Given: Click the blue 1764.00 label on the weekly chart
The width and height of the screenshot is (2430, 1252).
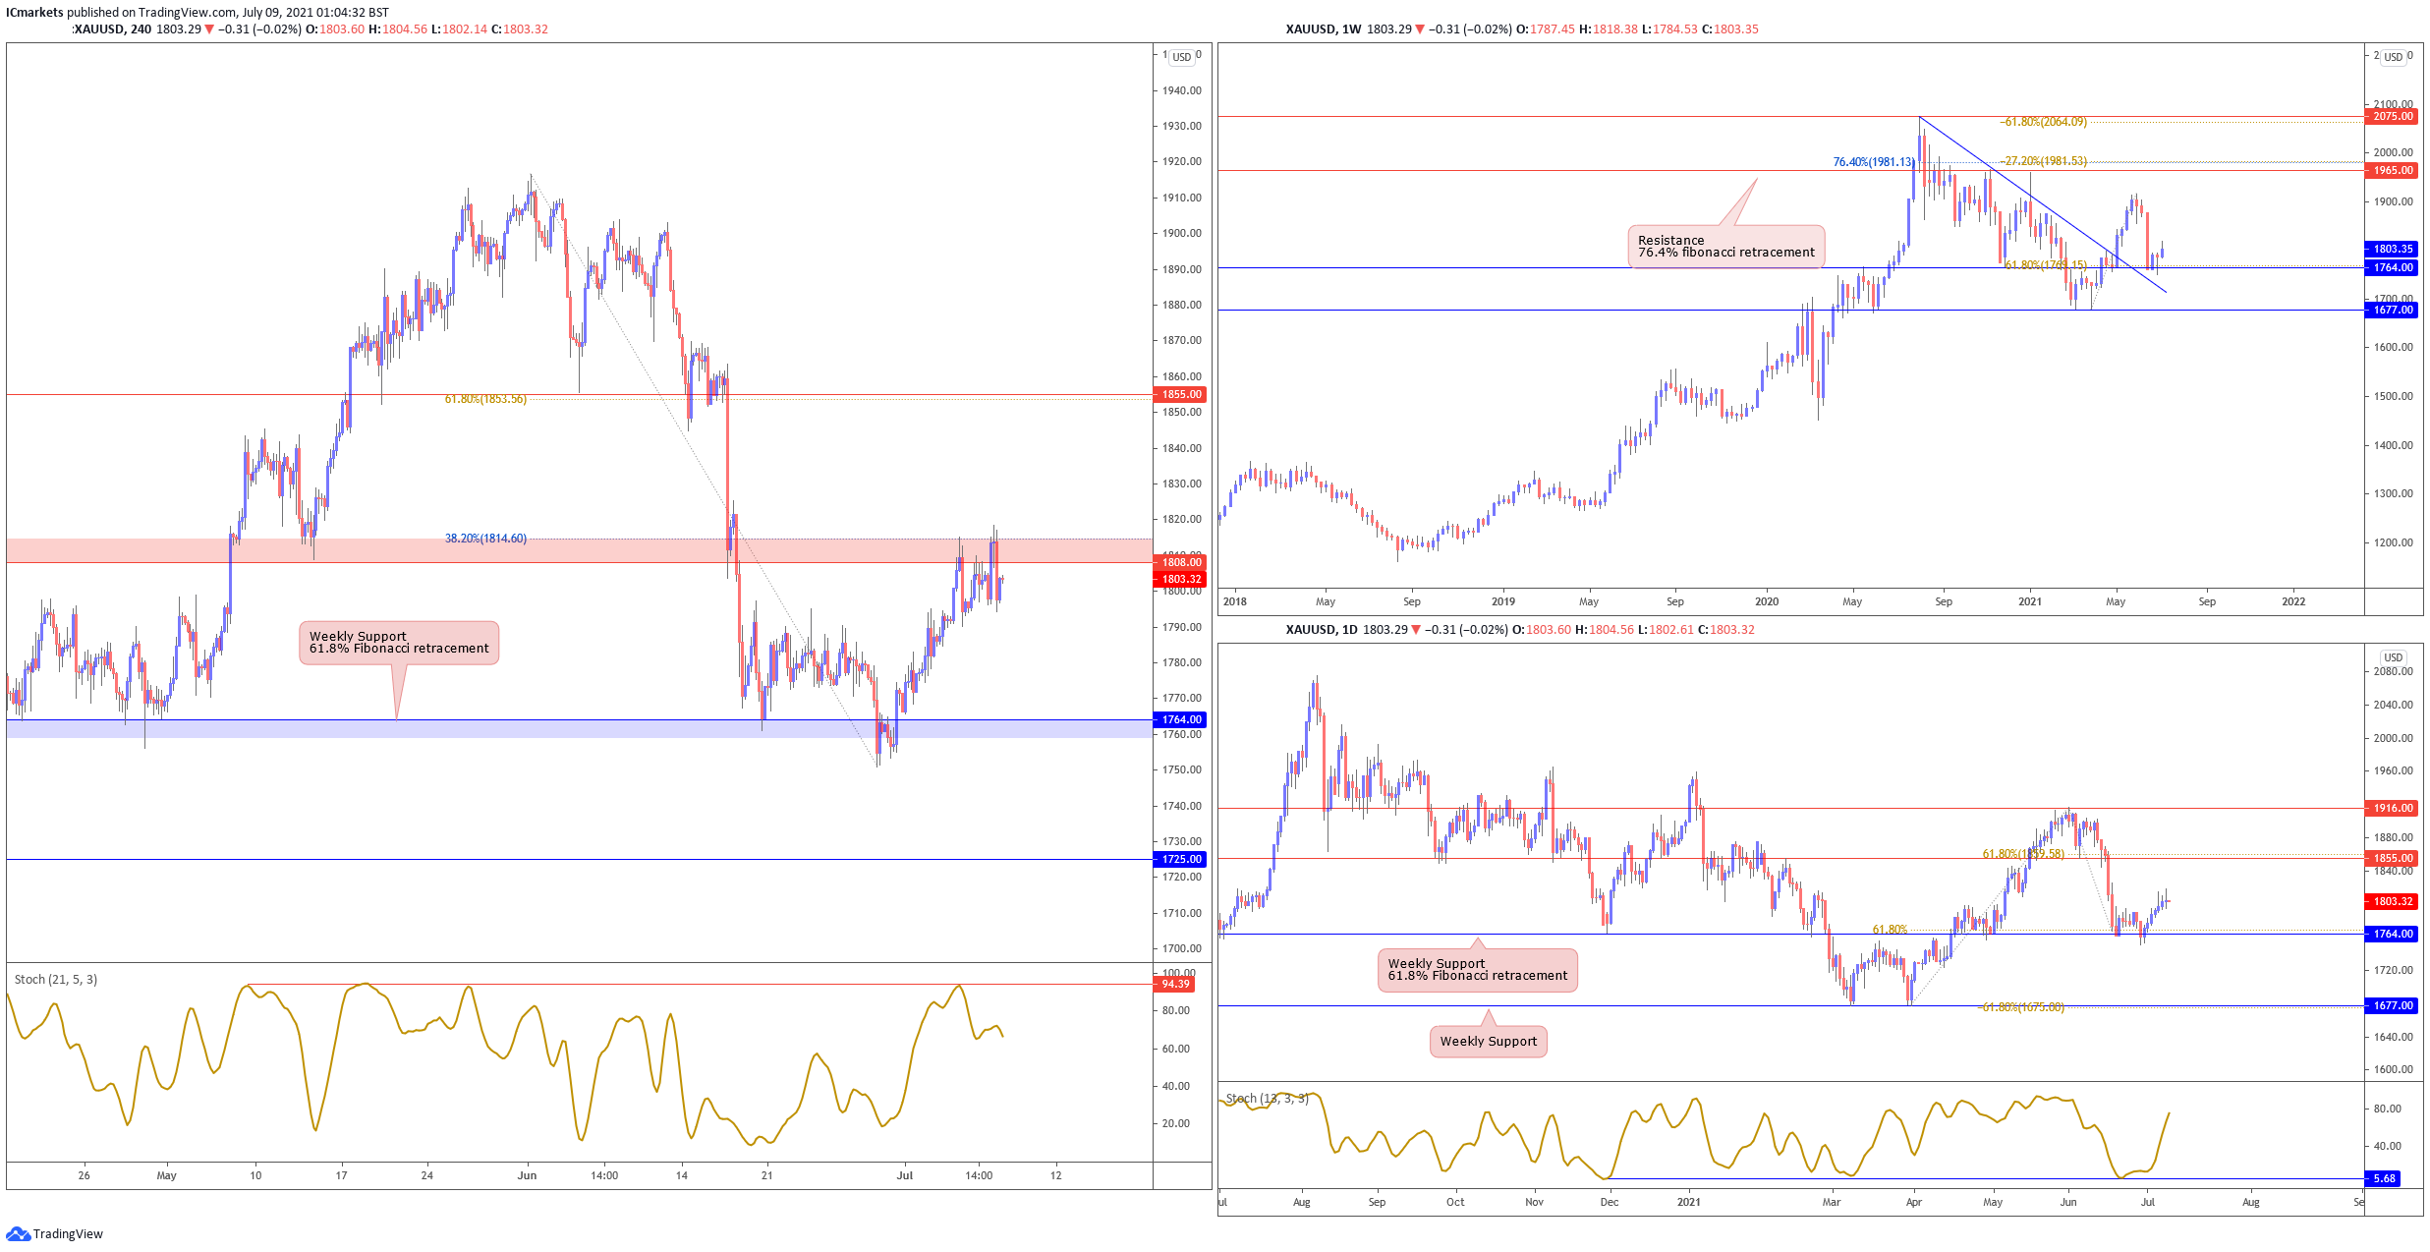Looking at the screenshot, I should point(2393,267).
